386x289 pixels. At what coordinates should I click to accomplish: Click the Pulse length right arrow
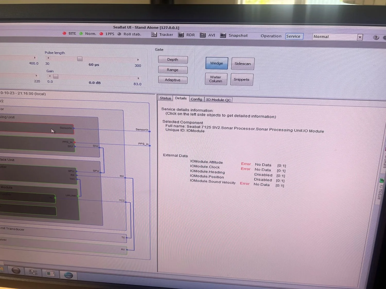pyautogui.click(x=138, y=60)
